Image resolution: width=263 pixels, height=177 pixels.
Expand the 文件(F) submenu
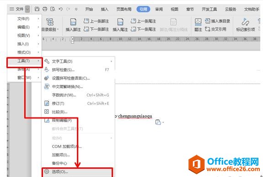click(24, 19)
